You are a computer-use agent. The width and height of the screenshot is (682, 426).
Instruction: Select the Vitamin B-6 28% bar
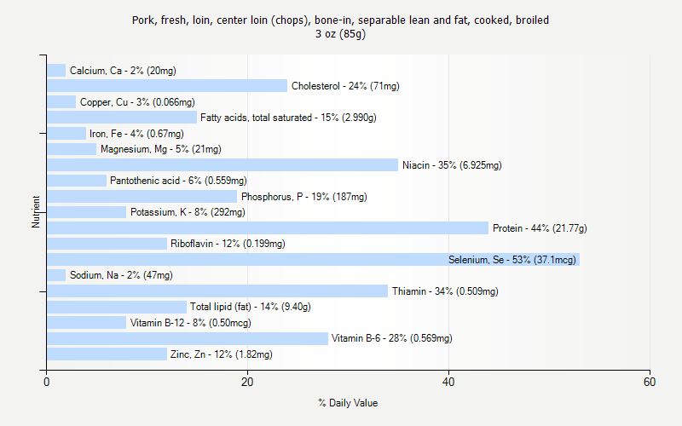(188, 338)
